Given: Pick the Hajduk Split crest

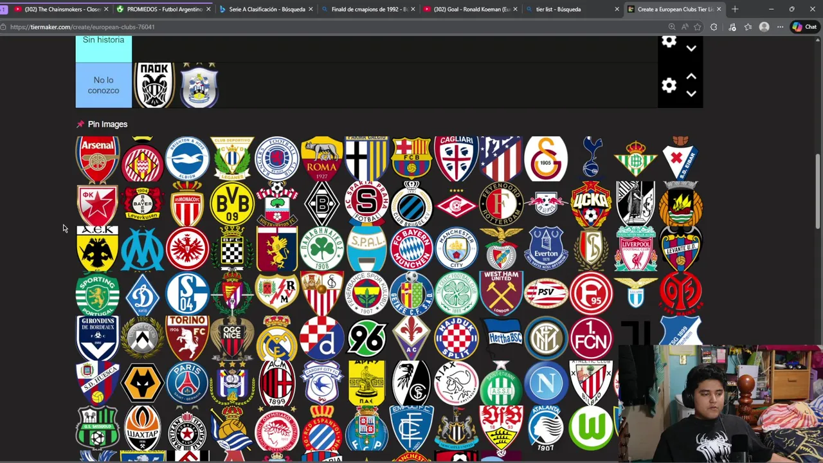Looking at the screenshot, I should click(x=457, y=339).
